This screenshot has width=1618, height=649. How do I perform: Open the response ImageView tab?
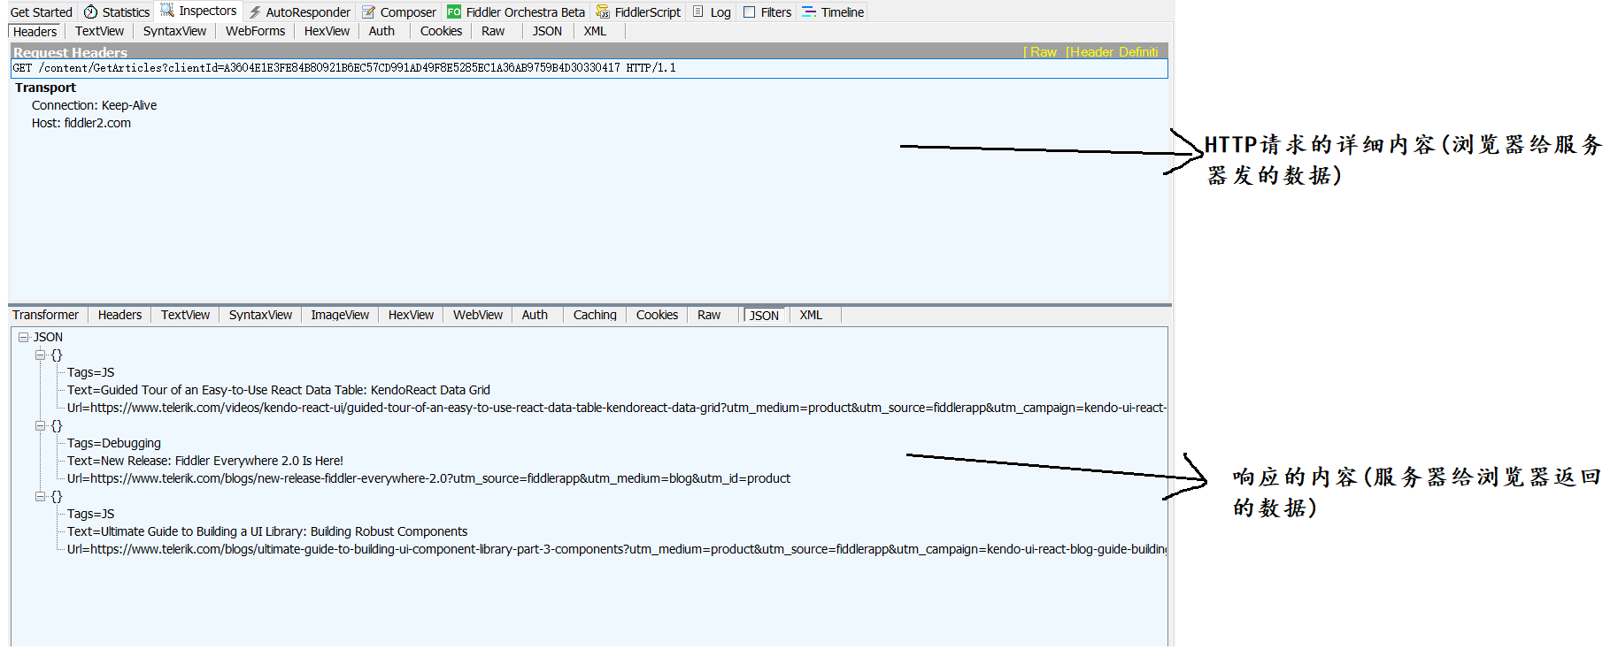point(340,315)
